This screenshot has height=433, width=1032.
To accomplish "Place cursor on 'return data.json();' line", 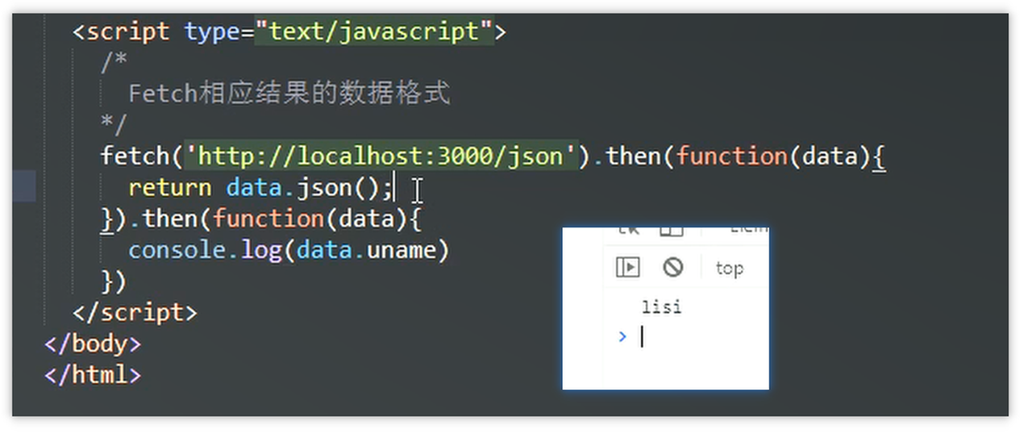I will (x=260, y=187).
